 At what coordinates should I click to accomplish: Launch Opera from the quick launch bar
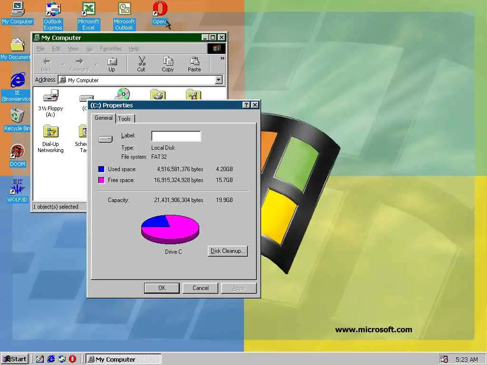(72, 359)
